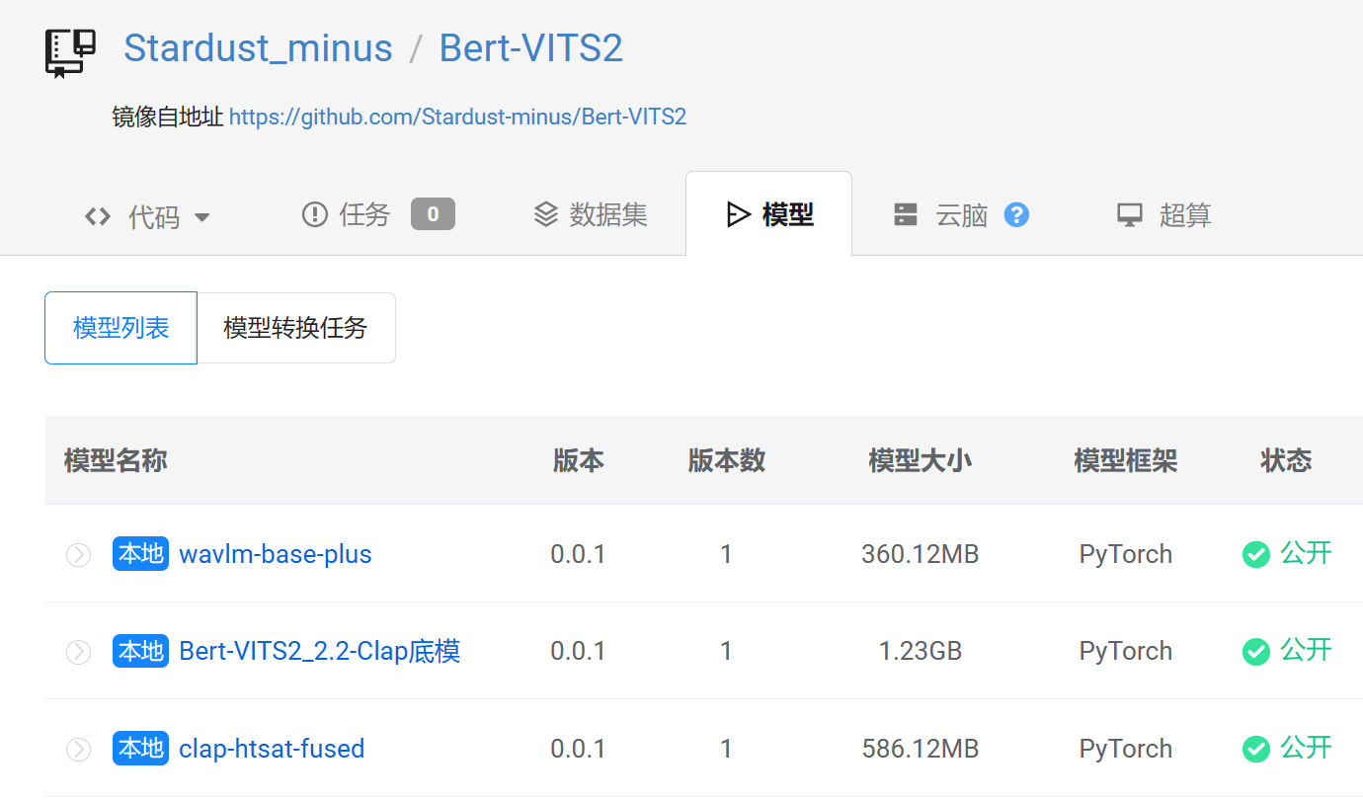Click the grid icon on the 云脑 tab

906,214
